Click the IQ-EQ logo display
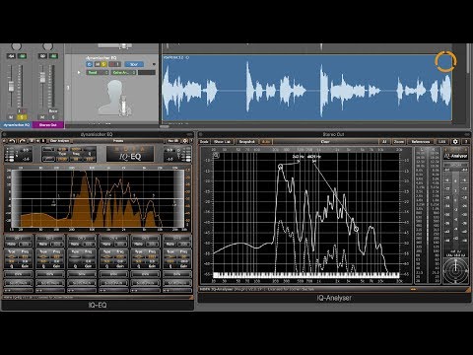Screen dimensions: 473x355 click(130, 154)
